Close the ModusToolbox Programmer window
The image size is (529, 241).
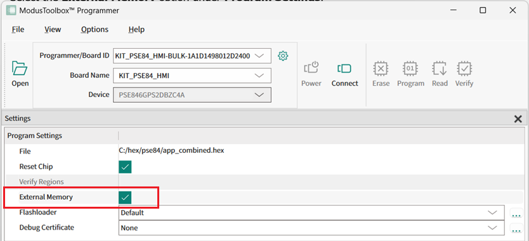513,10
